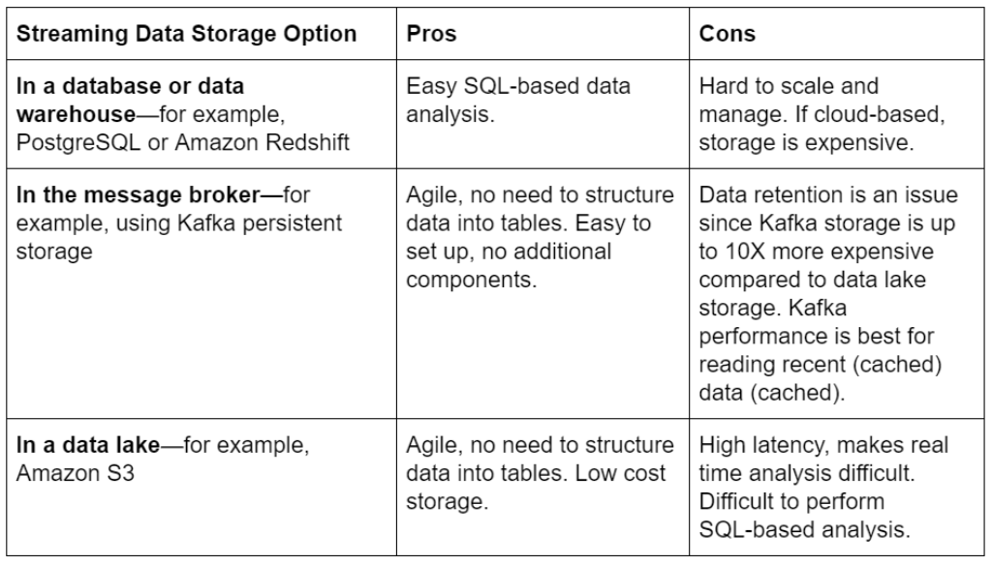Image resolution: width=992 pixels, height=565 pixels.
Task: Click 'In a data lake' bold text
Action: pyautogui.click(x=88, y=445)
